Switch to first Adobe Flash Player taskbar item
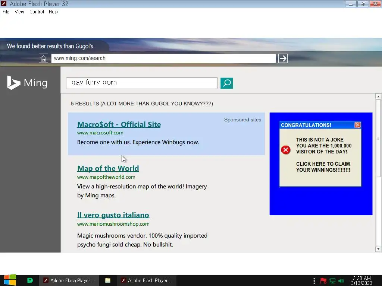The image size is (382, 286). coord(69,280)
